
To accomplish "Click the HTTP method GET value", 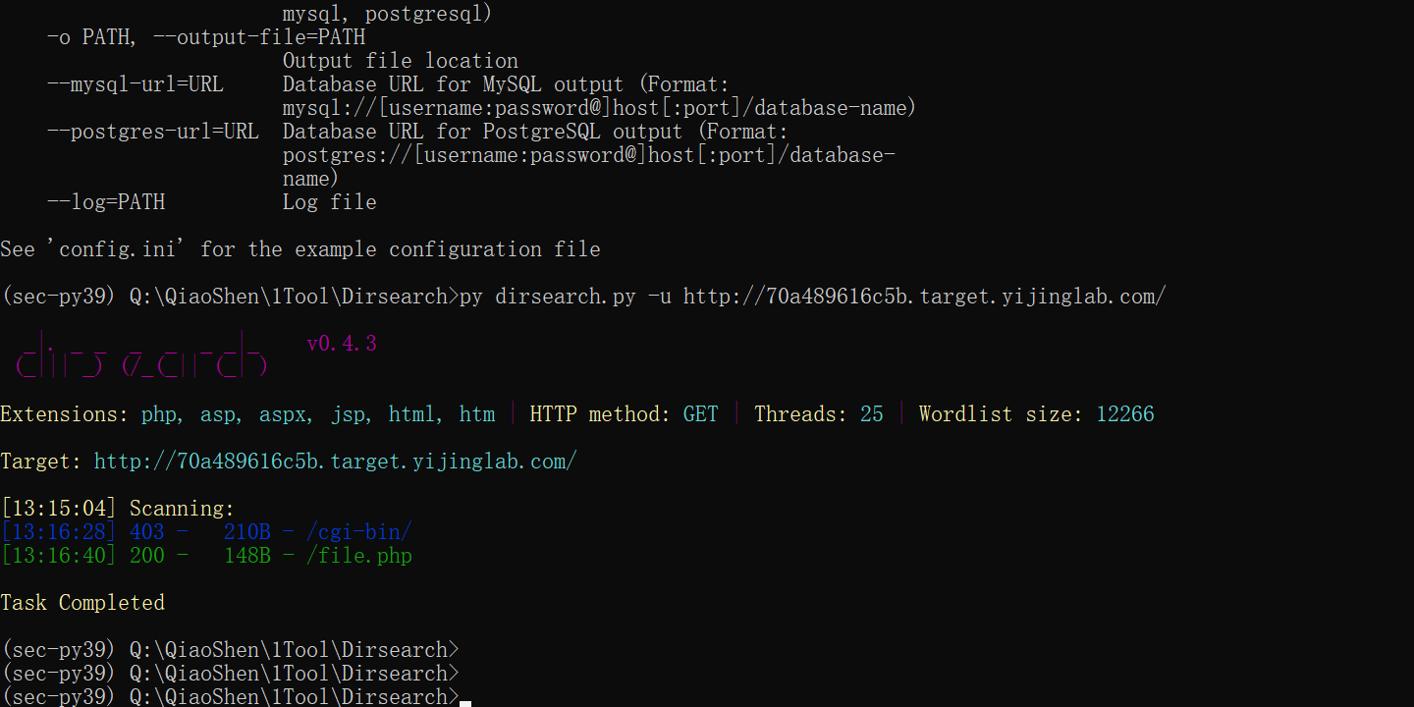I will click(701, 414).
